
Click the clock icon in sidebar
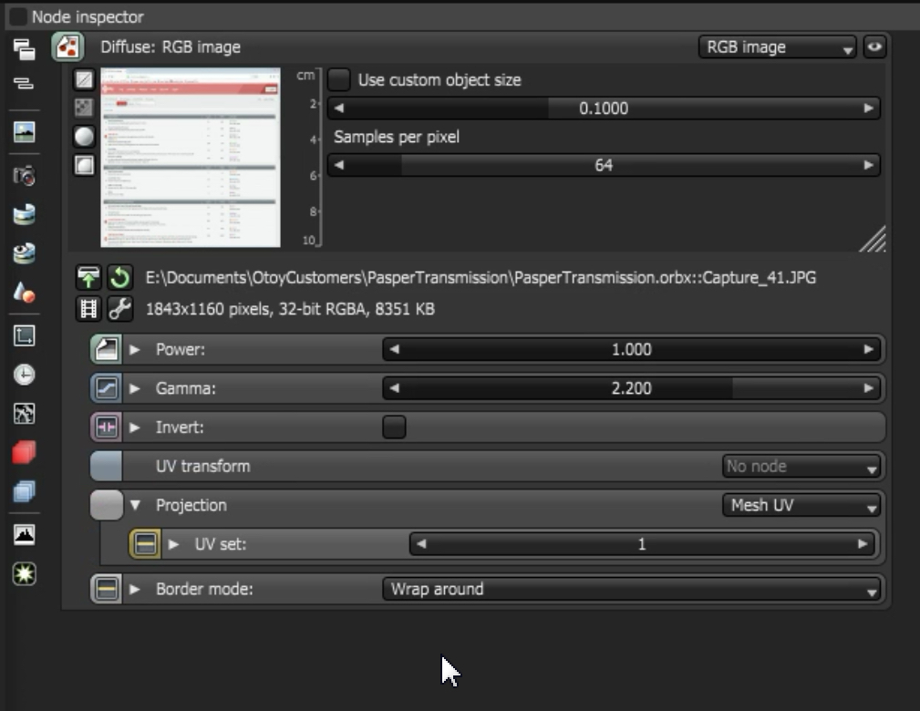[x=24, y=375]
